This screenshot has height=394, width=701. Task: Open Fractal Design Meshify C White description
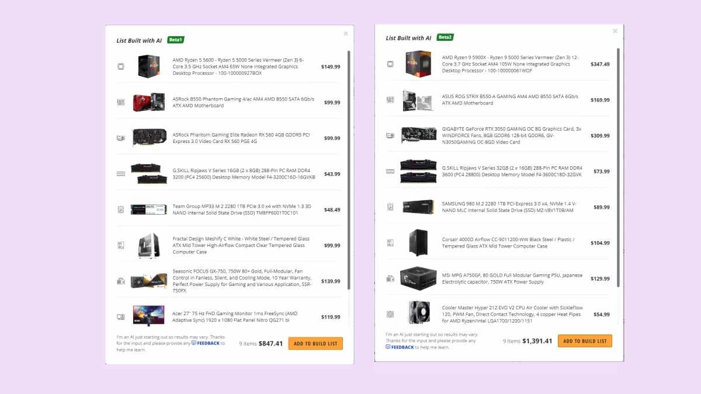point(241,245)
